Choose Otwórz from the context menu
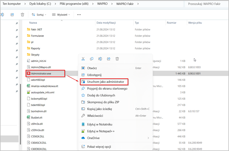This screenshot has width=229, height=151. point(116,68)
